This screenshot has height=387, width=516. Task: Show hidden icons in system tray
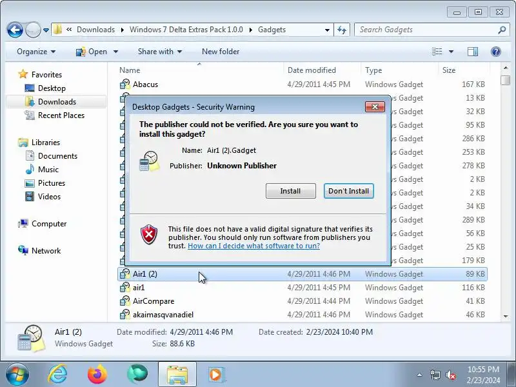point(420,375)
